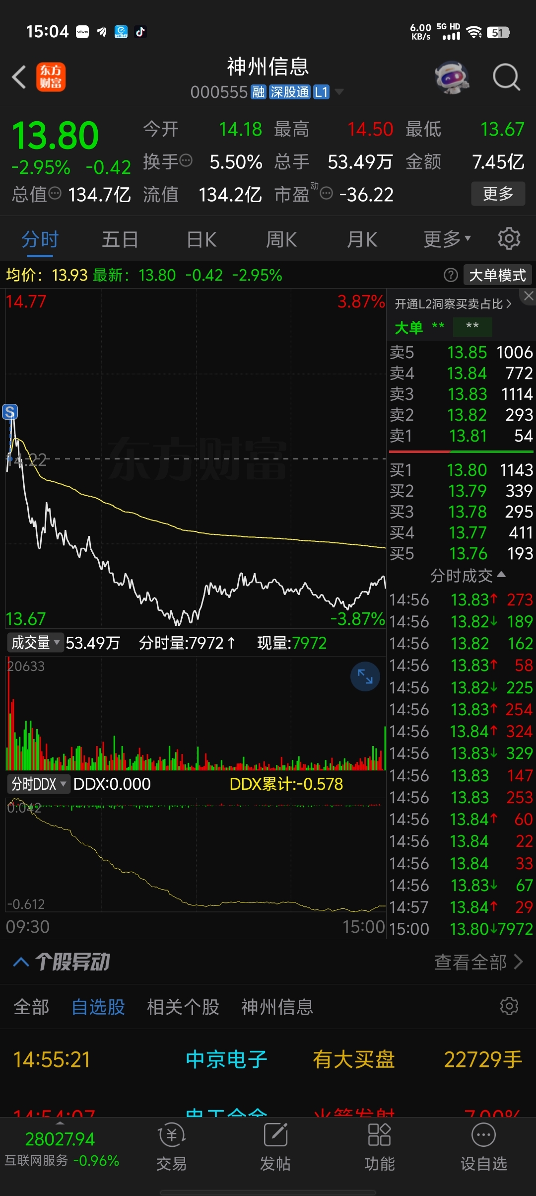Open 个股异动 settings gear

(509, 1006)
